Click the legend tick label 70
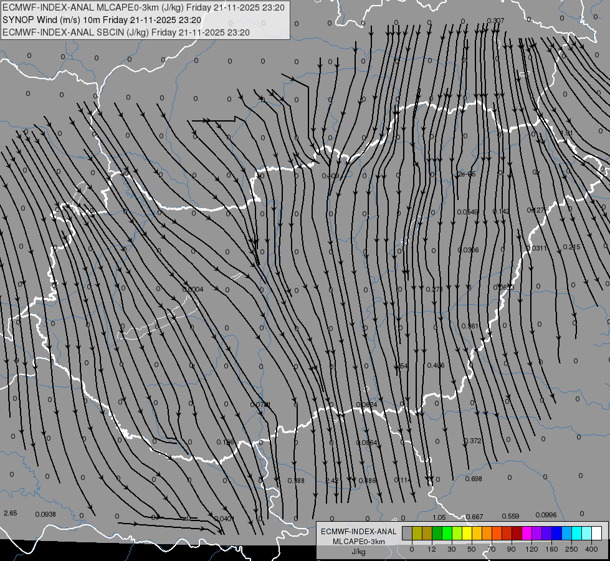The width and height of the screenshot is (610, 561). (x=492, y=549)
